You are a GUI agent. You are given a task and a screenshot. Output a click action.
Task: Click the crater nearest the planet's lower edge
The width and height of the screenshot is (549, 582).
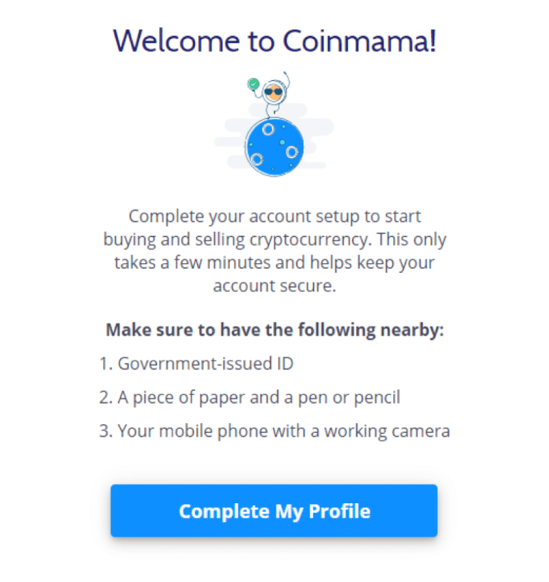257,159
